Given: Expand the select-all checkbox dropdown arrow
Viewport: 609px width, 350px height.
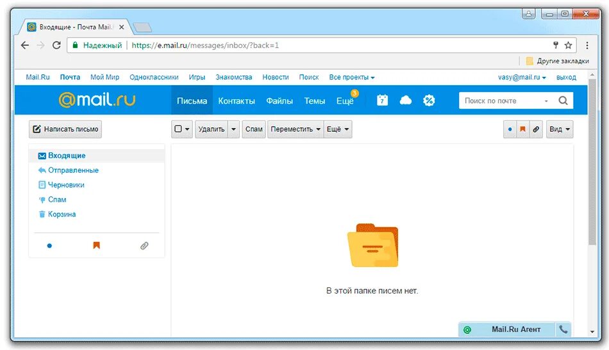Looking at the screenshot, I should coord(187,129).
